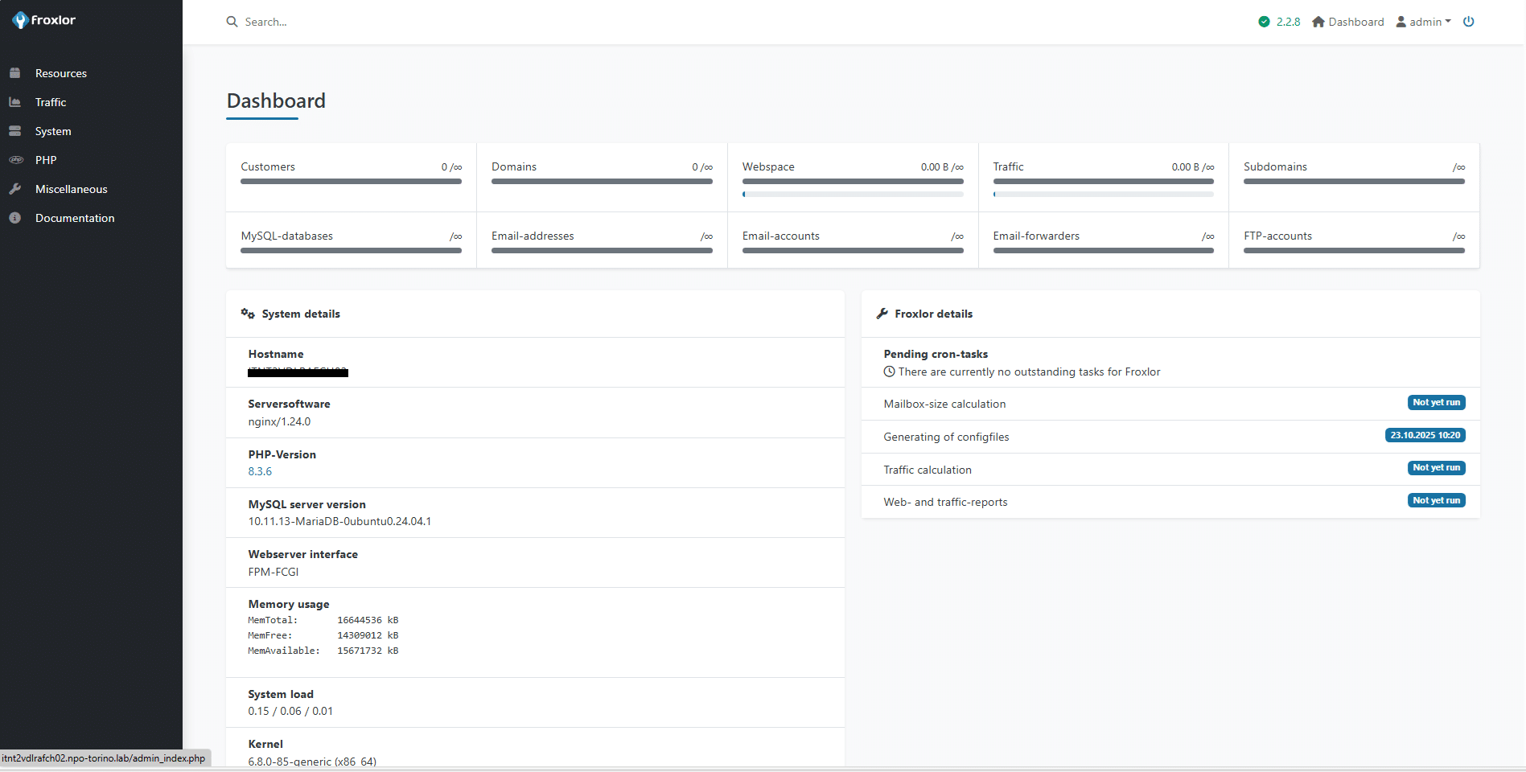This screenshot has height=772, width=1526.
Task: Click the PHP icon in sidebar
Action: point(15,160)
